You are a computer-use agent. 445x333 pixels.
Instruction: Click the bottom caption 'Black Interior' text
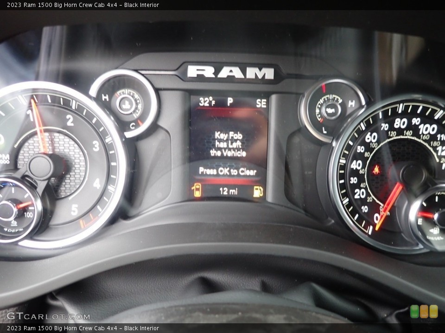(141, 328)
